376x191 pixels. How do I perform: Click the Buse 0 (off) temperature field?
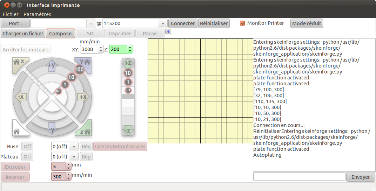[x=60, y=147]
